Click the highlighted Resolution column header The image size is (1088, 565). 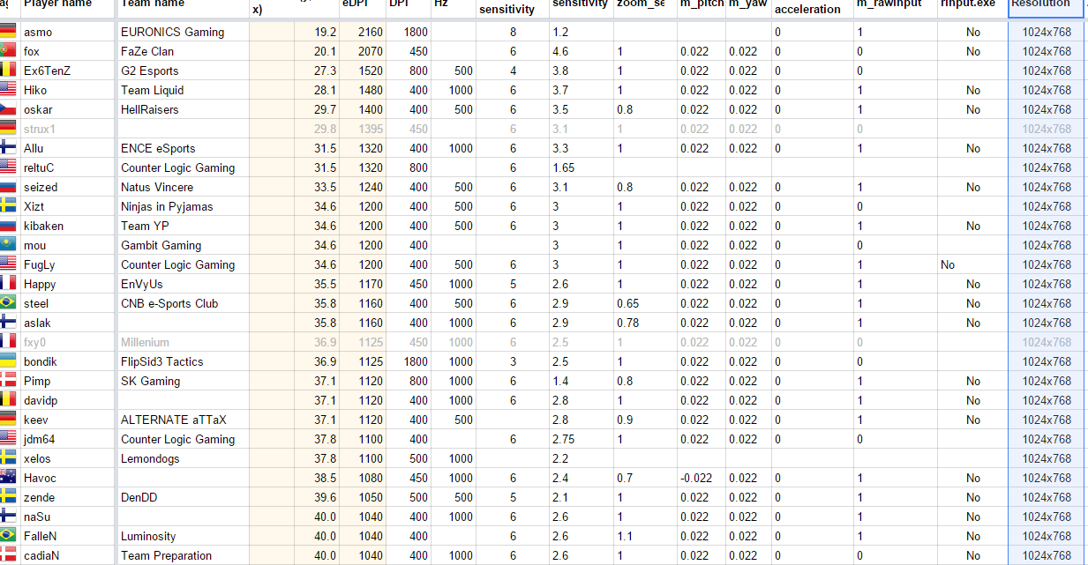tap(1046, 9)
